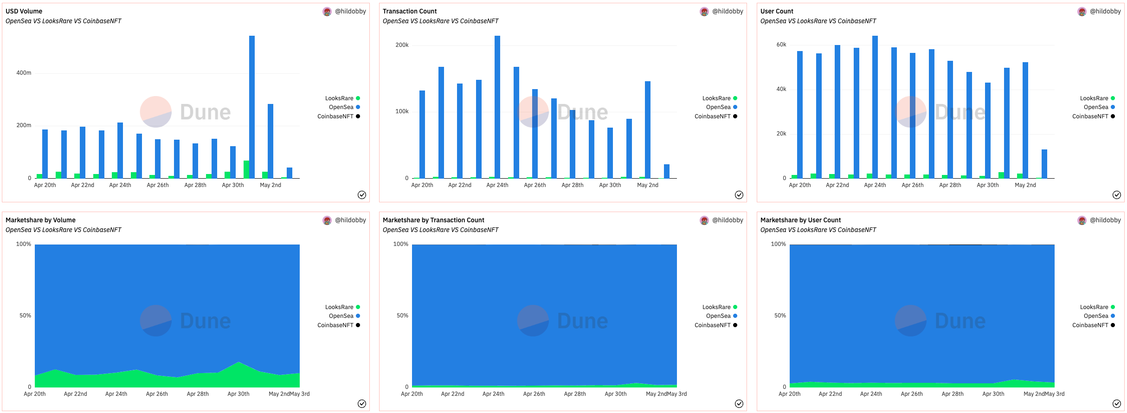The height and width of the screenshot is (413, 1127).
Task: Toggle LooksRare series in User Count legend
Action: 1097,98
